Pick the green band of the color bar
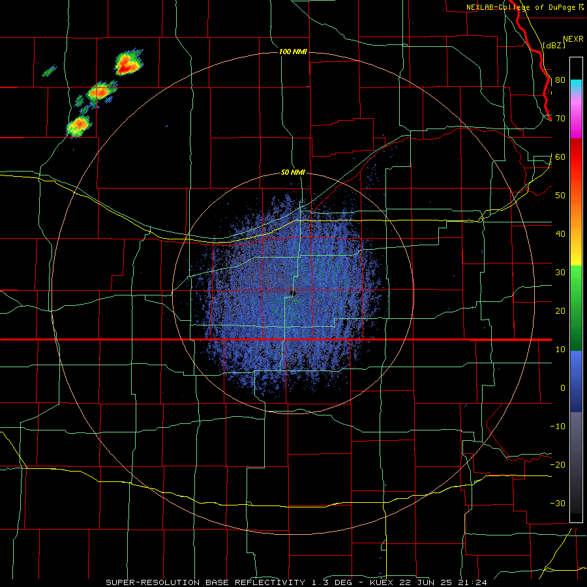This screenshot has height=587, width=587. click(x=576, y=308)
